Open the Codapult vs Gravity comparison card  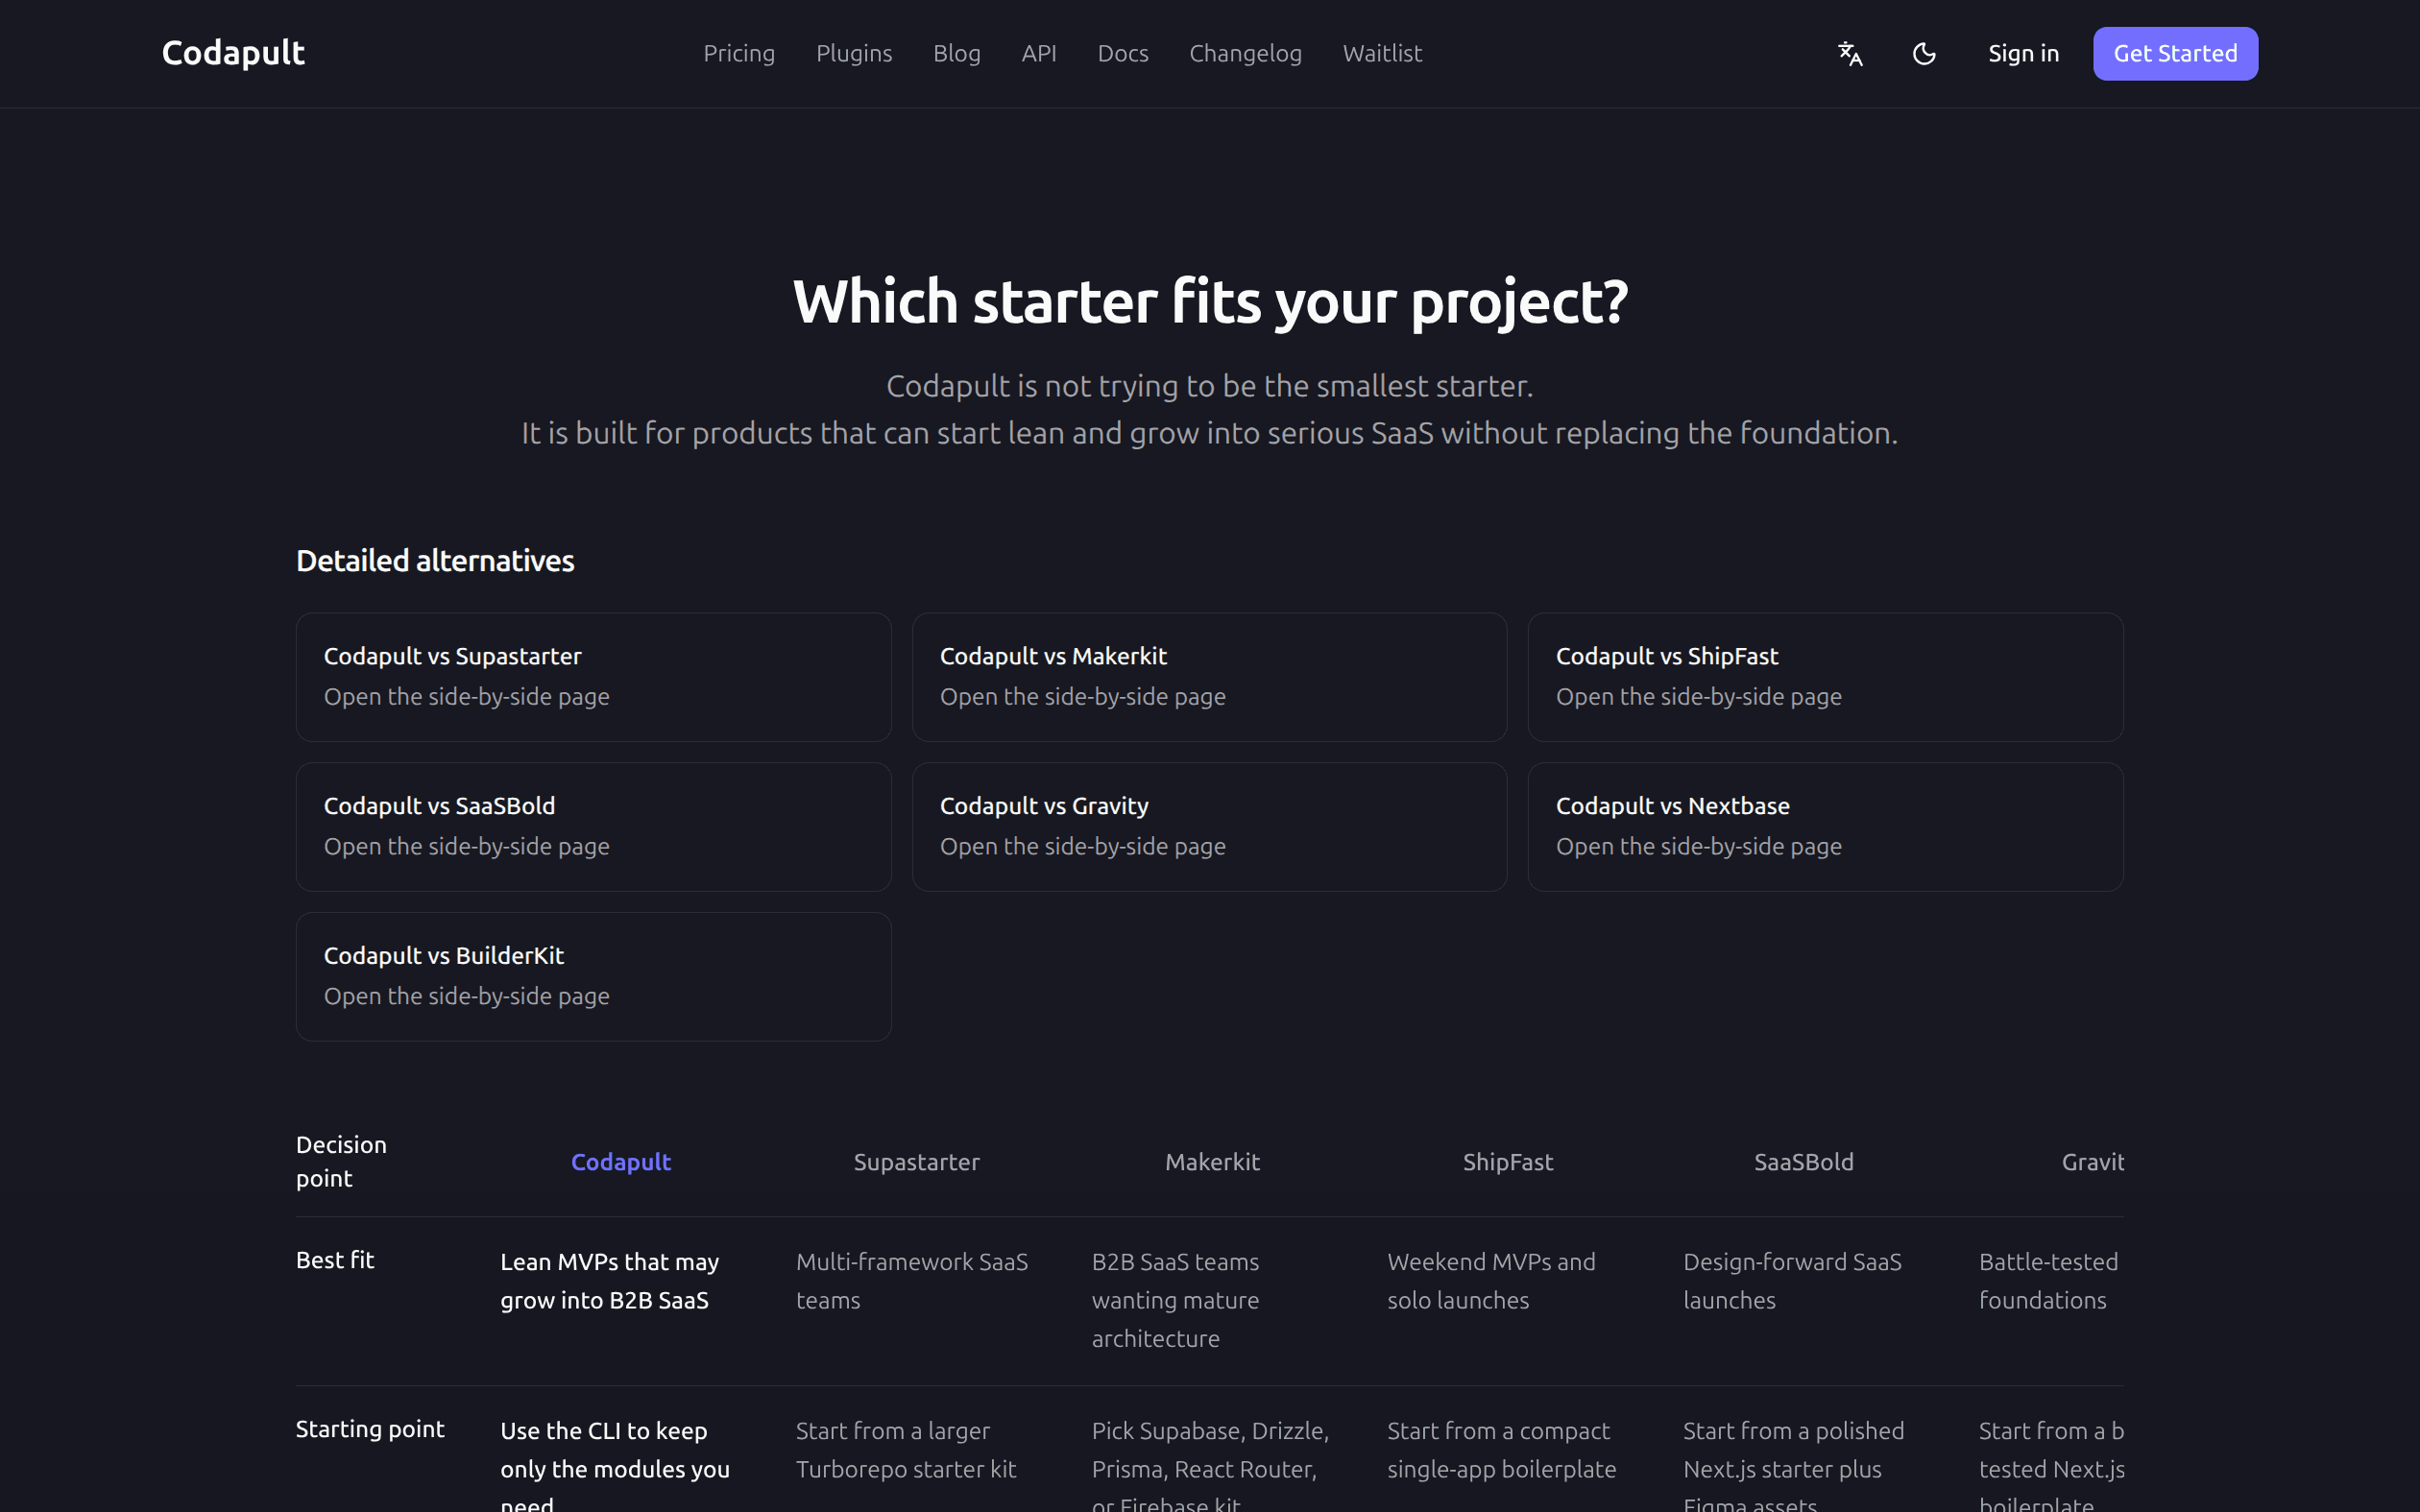click(1209, 827)
